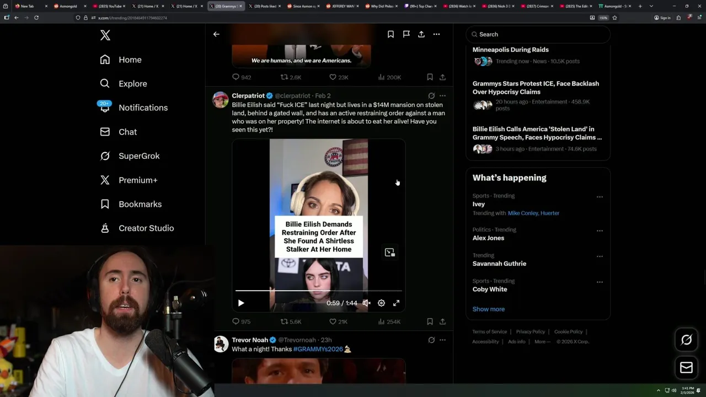Expand the footer More menu
The height and width of the screenshot is (397, 706).
tap(542, 342)
